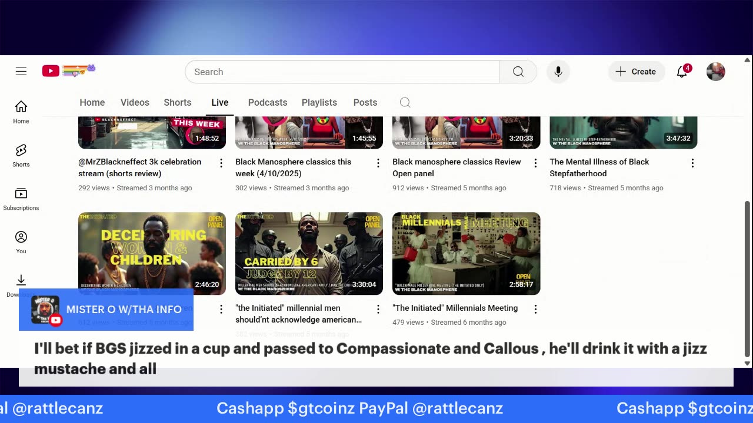753x423 pixels.
Task: Click '302 views • Streamed 3 months ago'
Action: pos(292,188)
